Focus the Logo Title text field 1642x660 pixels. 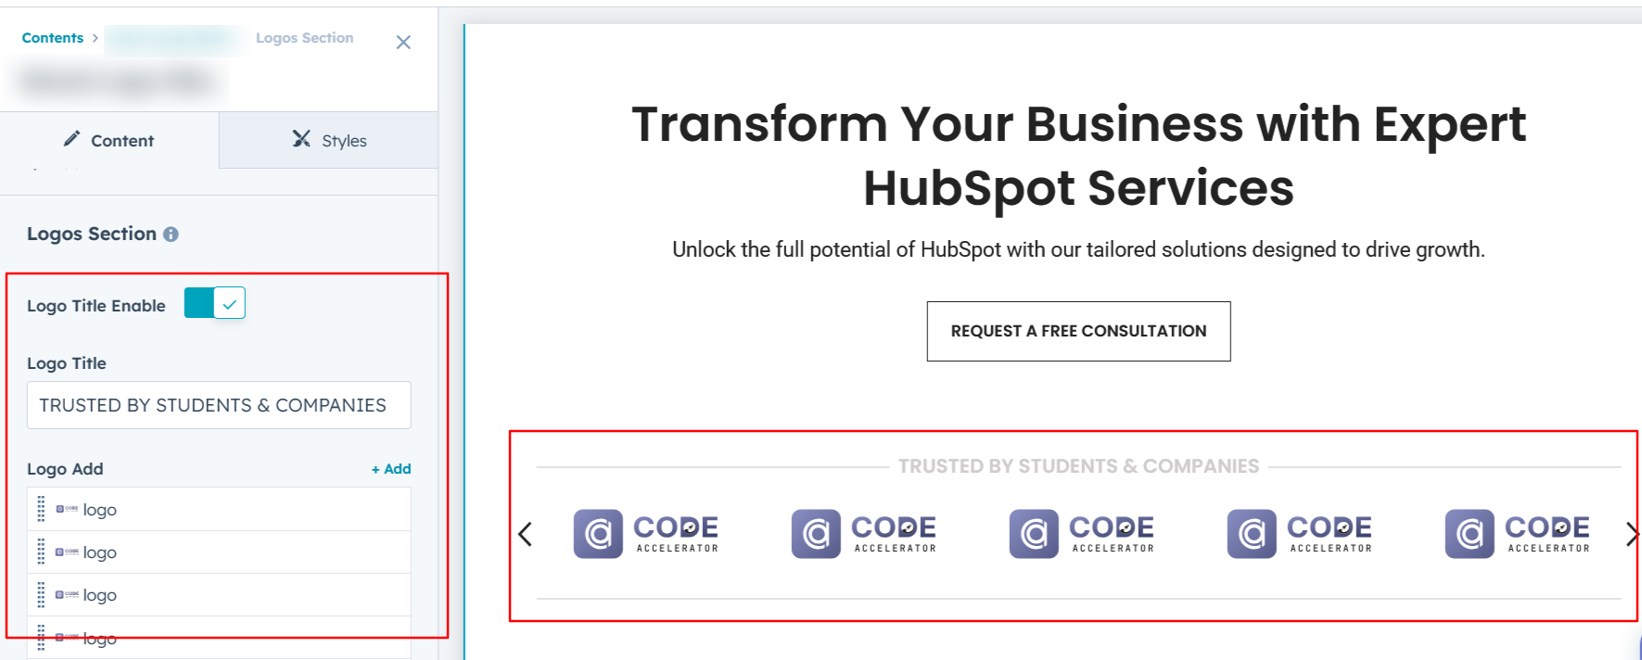[219, 405]
